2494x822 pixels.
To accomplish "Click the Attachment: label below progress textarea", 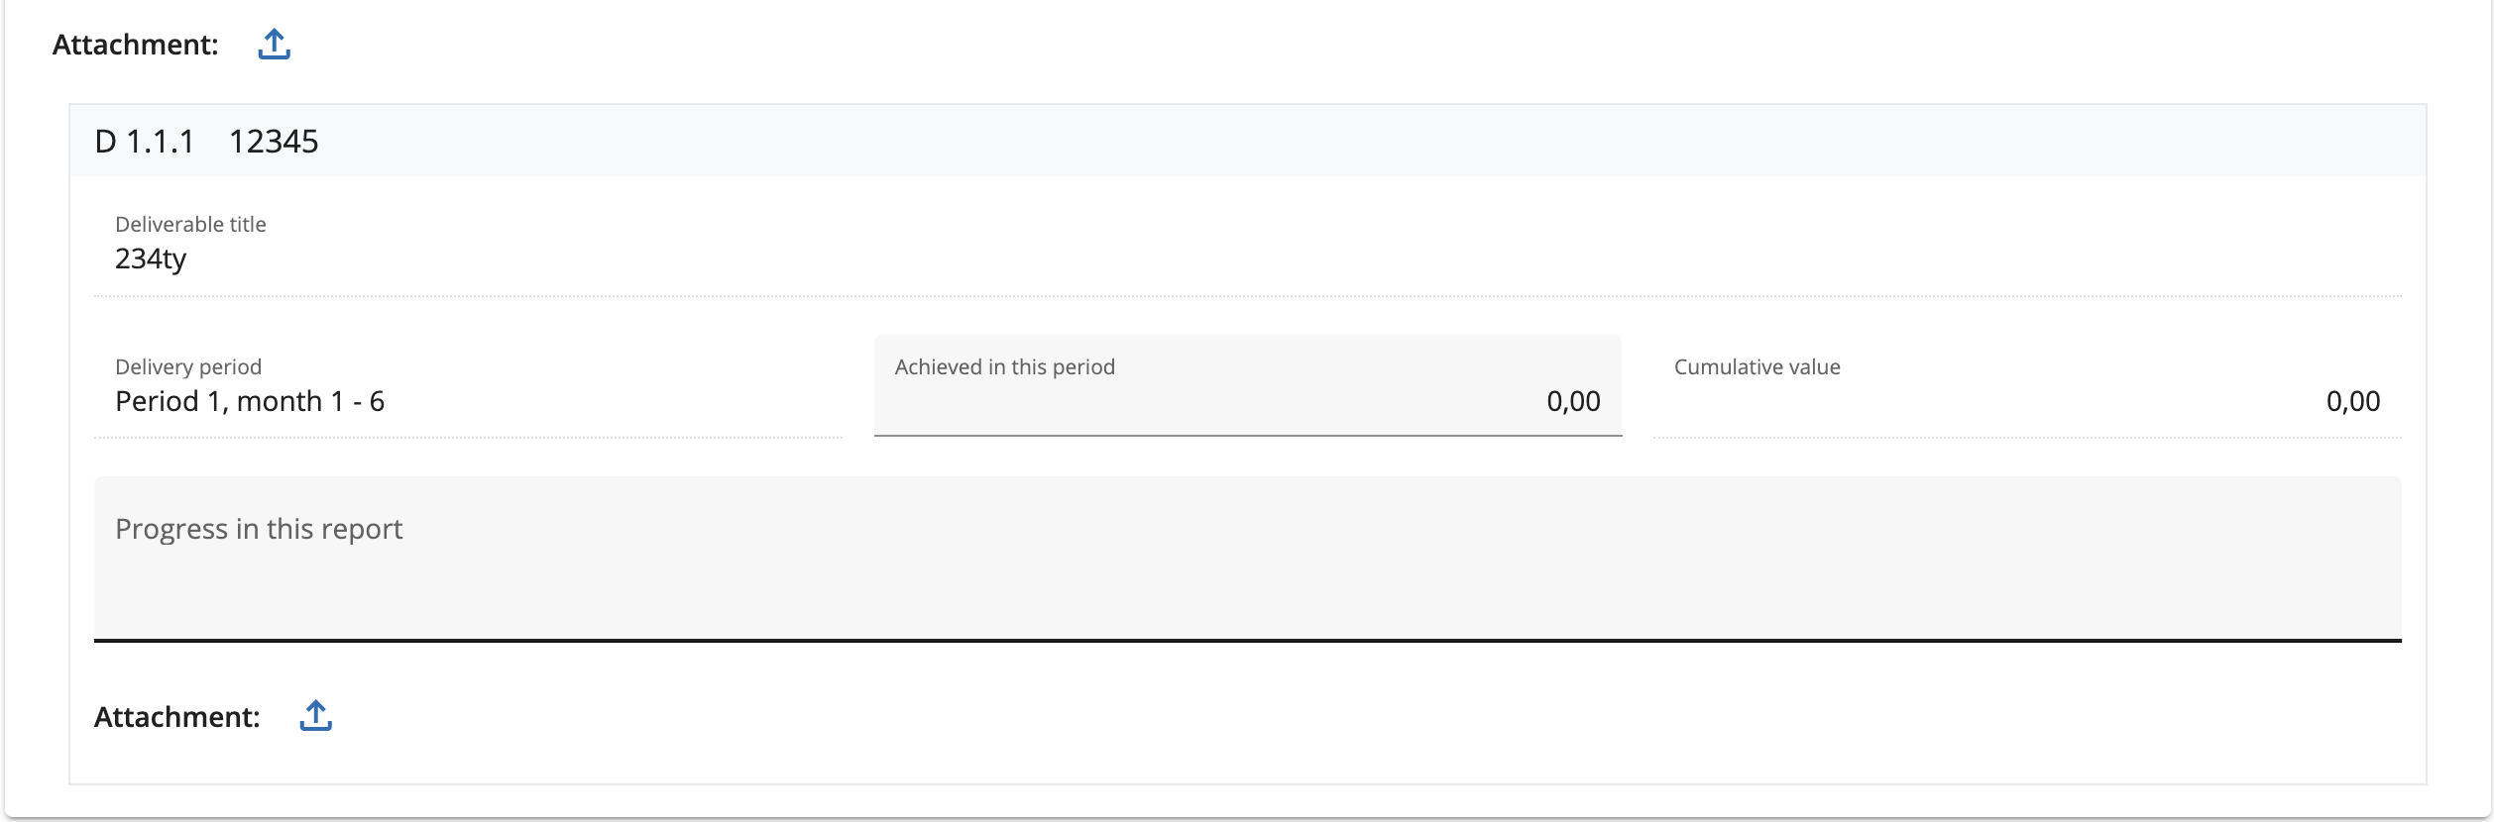I will point(176,717).
